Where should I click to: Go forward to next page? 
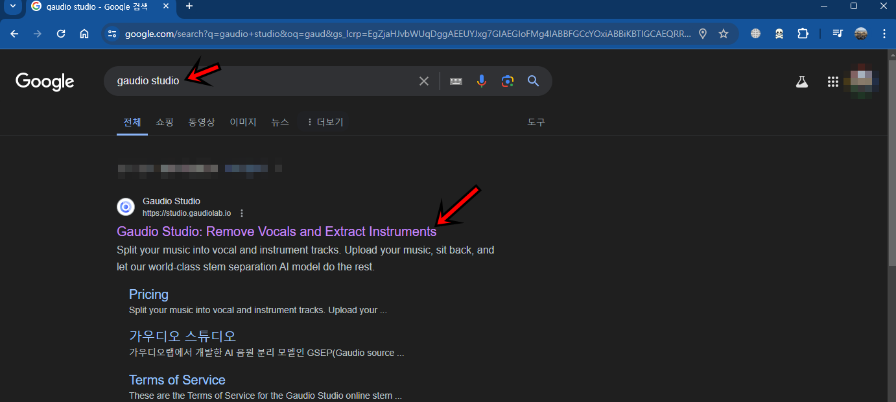click(38, 34)
